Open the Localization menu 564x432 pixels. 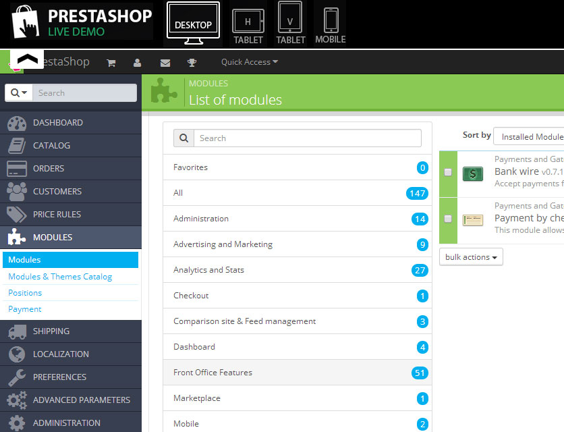[71, 354]
